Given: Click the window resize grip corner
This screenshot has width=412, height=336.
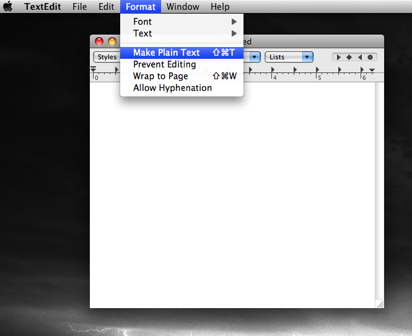Looking at the screenshot, I should pyautogui.click(x=380, y=304).
